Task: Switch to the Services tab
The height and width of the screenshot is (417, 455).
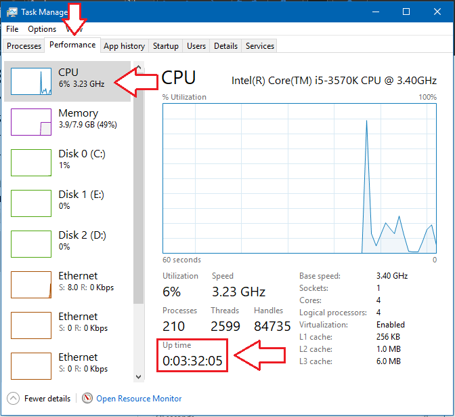Action: pyautogui.click(x=260, y=46)
